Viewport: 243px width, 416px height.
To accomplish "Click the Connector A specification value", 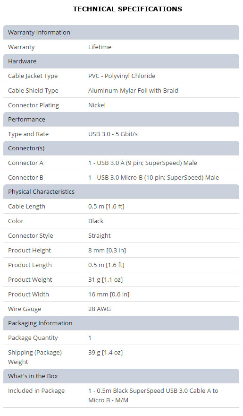I will click(142, 163).
